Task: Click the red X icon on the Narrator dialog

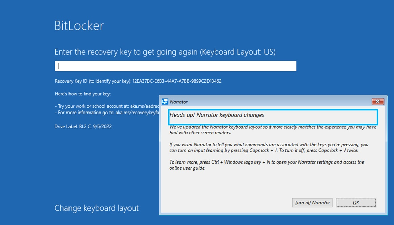Action: pos(377,101)
